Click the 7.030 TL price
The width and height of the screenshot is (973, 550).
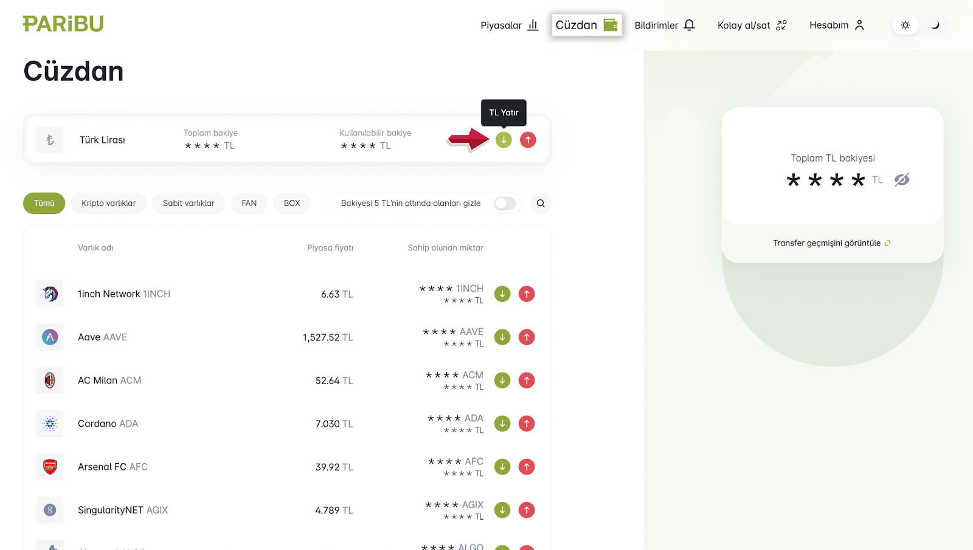[334, 424]
